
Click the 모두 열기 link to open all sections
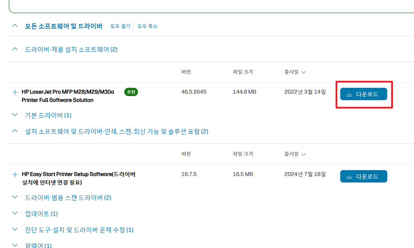tap(119, 26)
